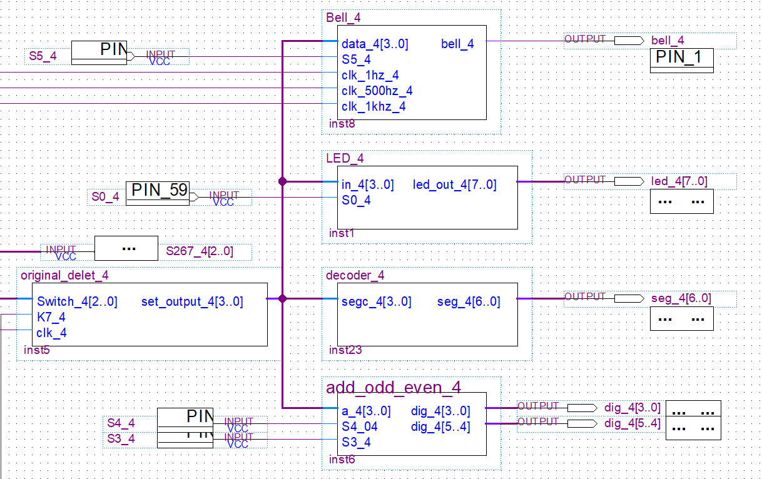The height and width of the screenshot is (479, 762).
Task: Click the clk_500hz_4 port
Action: coord(377,91)
